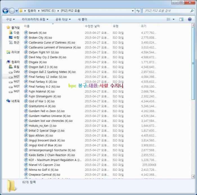Click icon of Devil May Cry 2 Dente (K).iso

26,57
